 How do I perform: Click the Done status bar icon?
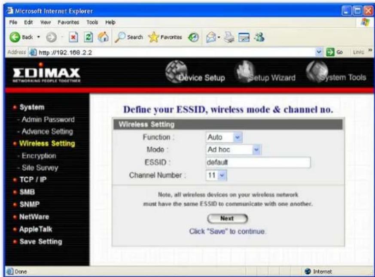point(10,271)
